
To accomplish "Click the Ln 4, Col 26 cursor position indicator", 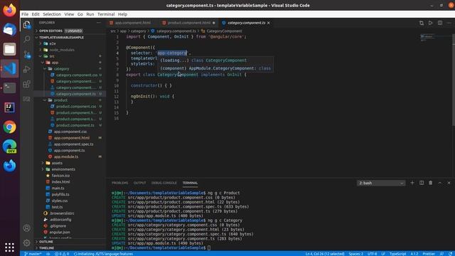I will (x=325, y=254).
